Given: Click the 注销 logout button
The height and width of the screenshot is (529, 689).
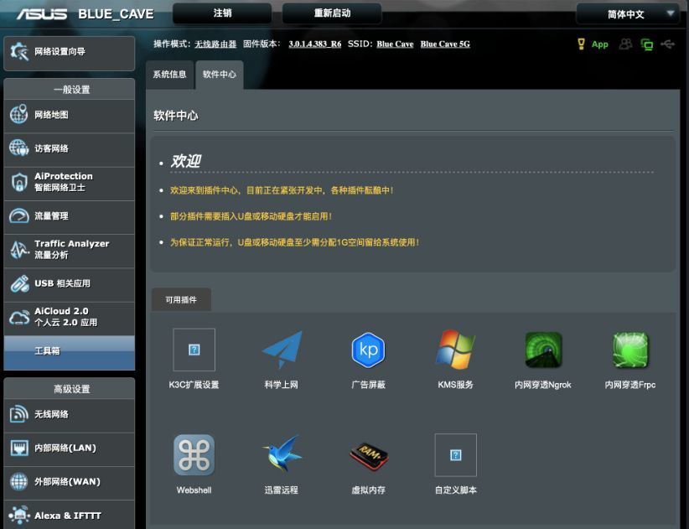Looking at the screenshot, I should pyautogui.click(x=222, y=13).
